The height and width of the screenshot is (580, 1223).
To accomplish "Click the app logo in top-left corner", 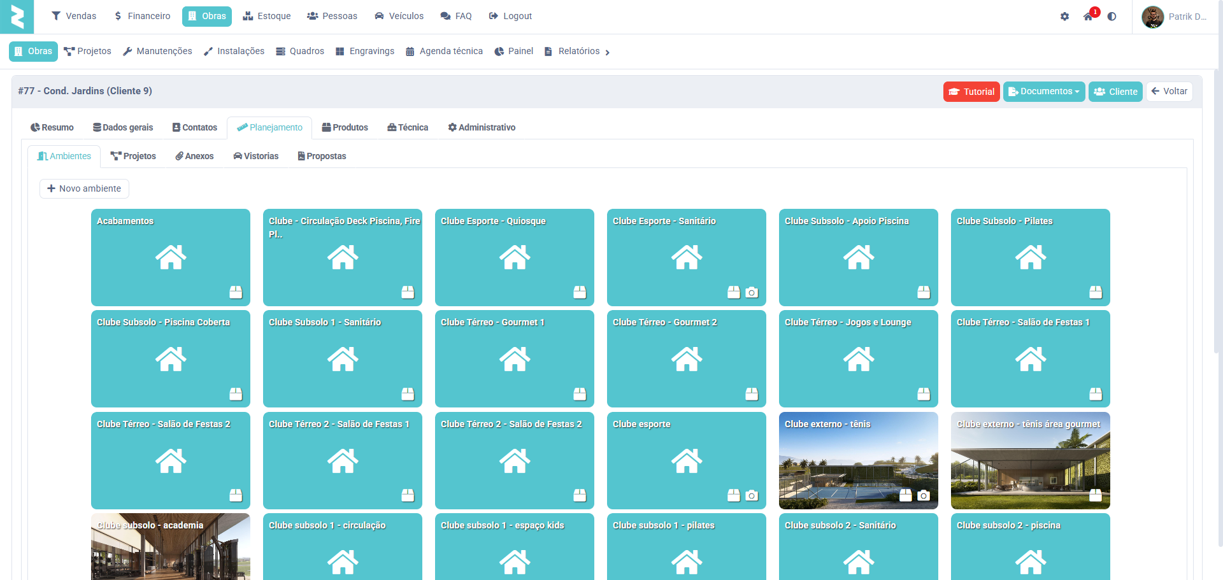I will tap(17, 17).
